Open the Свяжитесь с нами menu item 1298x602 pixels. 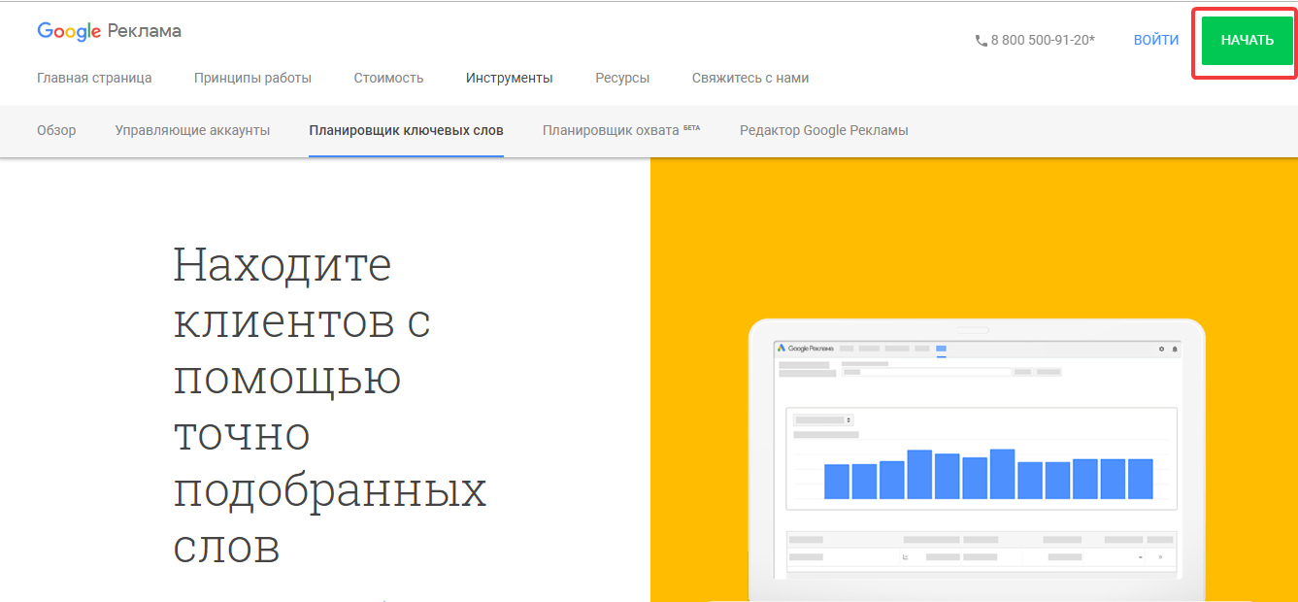coord(750,78)
